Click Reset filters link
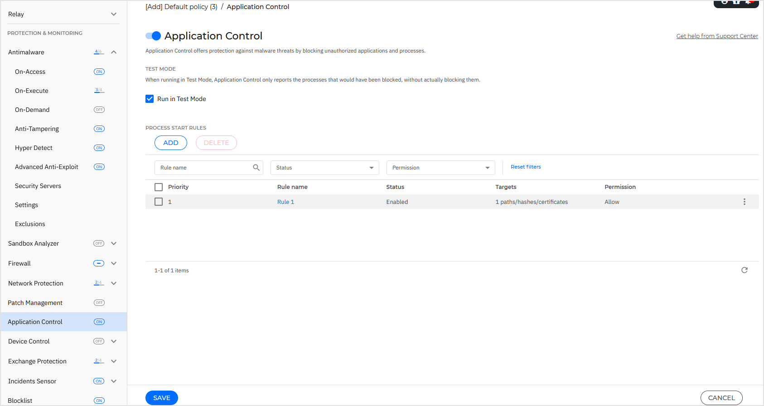The height and width of the screenshot is (406, 764). 526,167
